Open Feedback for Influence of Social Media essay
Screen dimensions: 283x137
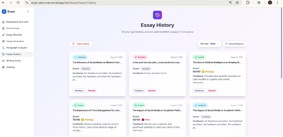click(79, 91)
